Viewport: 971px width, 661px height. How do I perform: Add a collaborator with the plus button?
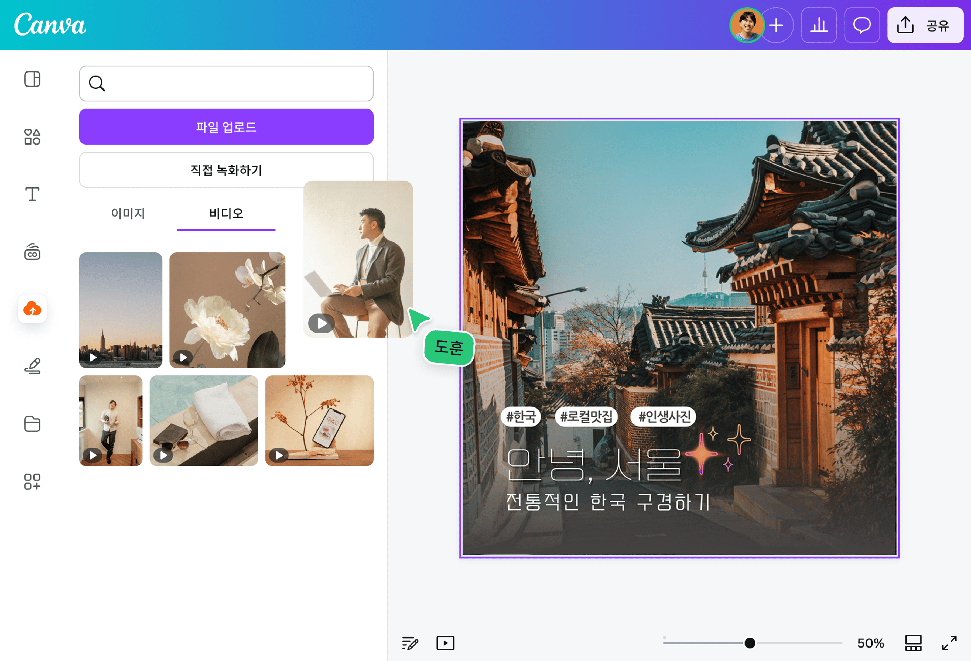click(x=777, y=25)
